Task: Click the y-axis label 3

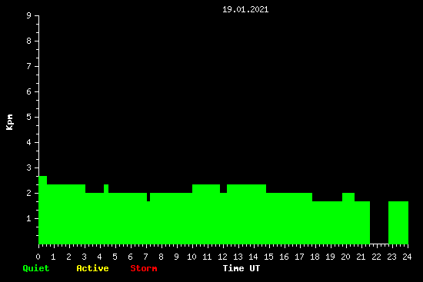Action: coord(29,168)
